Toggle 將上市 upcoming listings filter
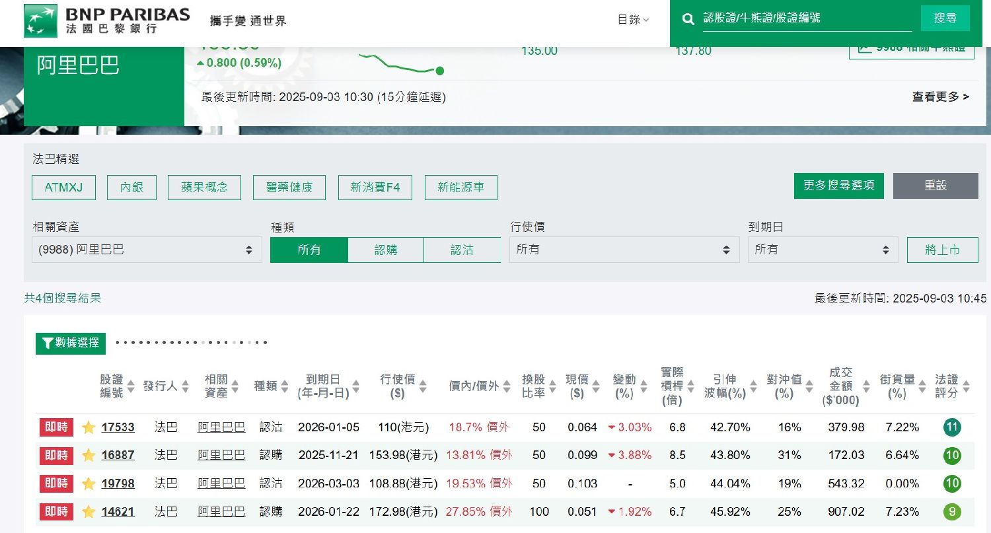Image resolution: width=991 pixels, height=533 pixels. (942, 250)
